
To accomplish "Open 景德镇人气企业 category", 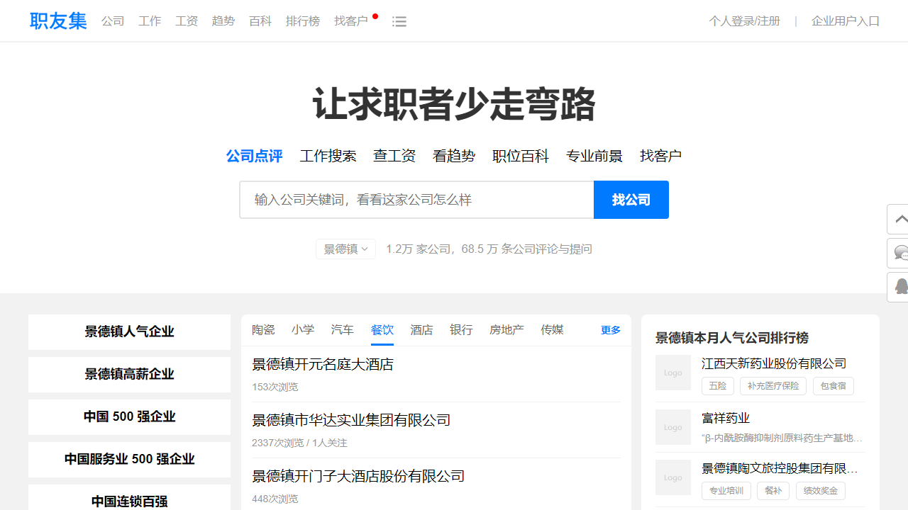I will click(129, 332).
